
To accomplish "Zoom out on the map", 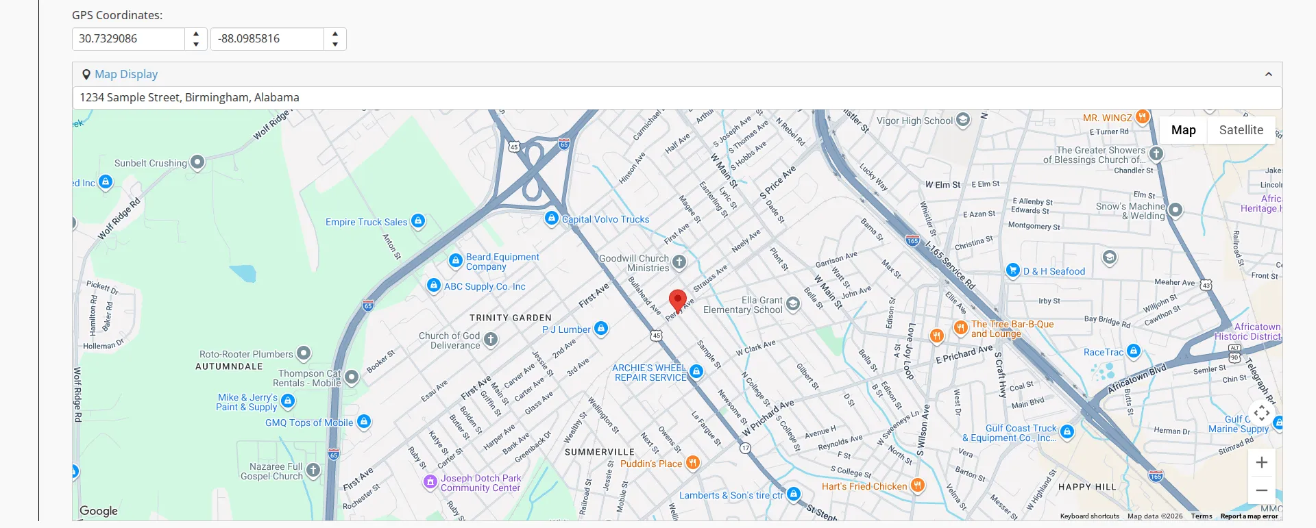I will pyautogui.click(x=1261, y=490).
